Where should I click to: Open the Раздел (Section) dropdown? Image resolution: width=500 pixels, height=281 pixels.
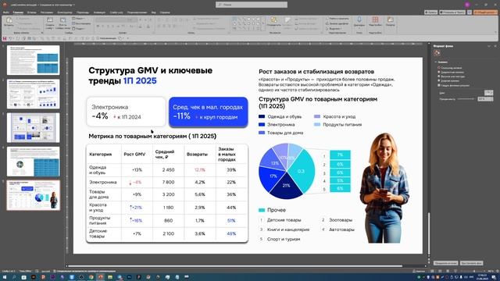coord(78,28)
